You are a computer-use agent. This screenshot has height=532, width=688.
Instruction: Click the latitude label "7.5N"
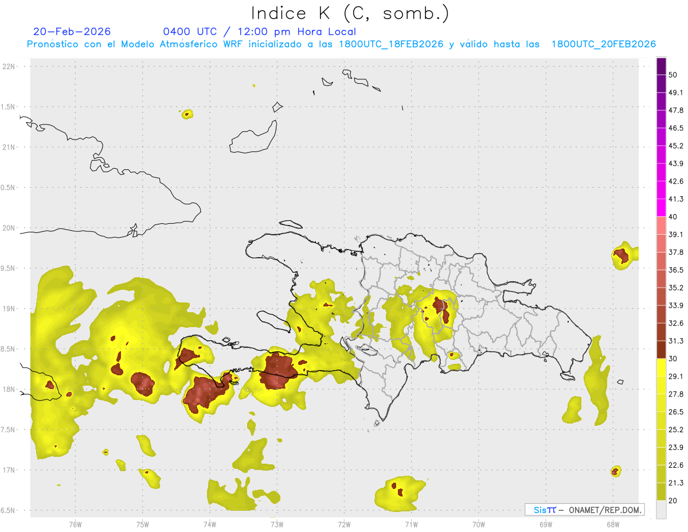[8, 429]
